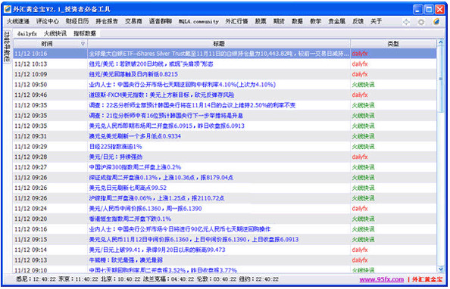The height and width of the screenshot is (289, 450).
Task: Open the news about 纽元/美元 200日均线
Action: (x=151, y=64)
